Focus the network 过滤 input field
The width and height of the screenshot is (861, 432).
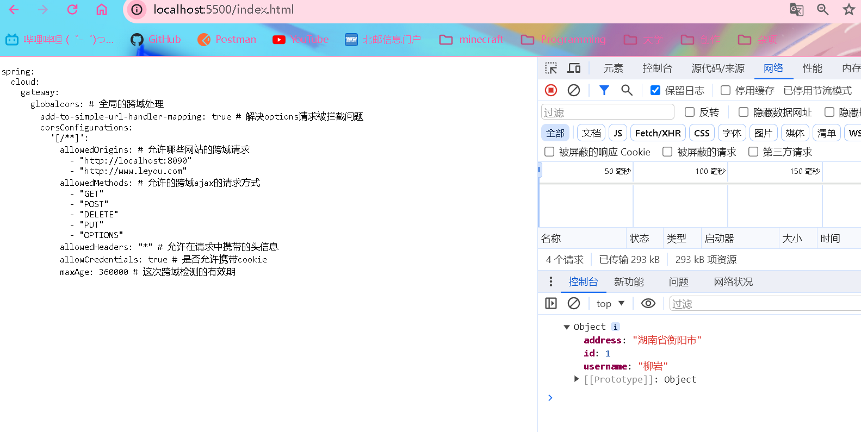pyautogui.click(x=608, y=112)
